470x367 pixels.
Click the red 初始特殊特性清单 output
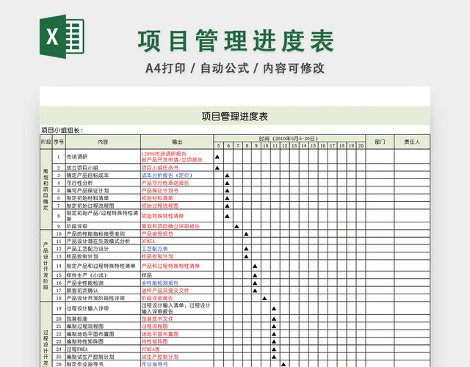(x=163, y=216)
